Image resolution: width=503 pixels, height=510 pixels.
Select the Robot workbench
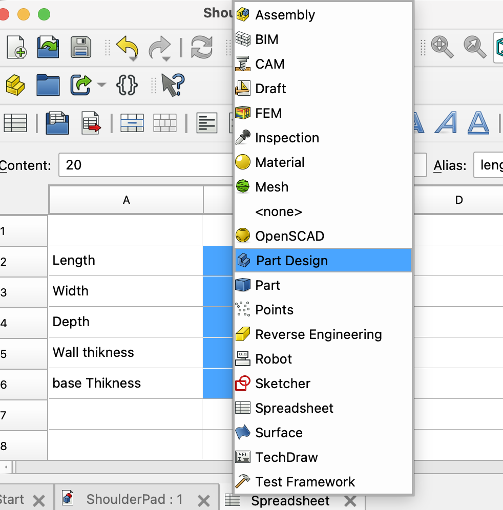(323, 359)
